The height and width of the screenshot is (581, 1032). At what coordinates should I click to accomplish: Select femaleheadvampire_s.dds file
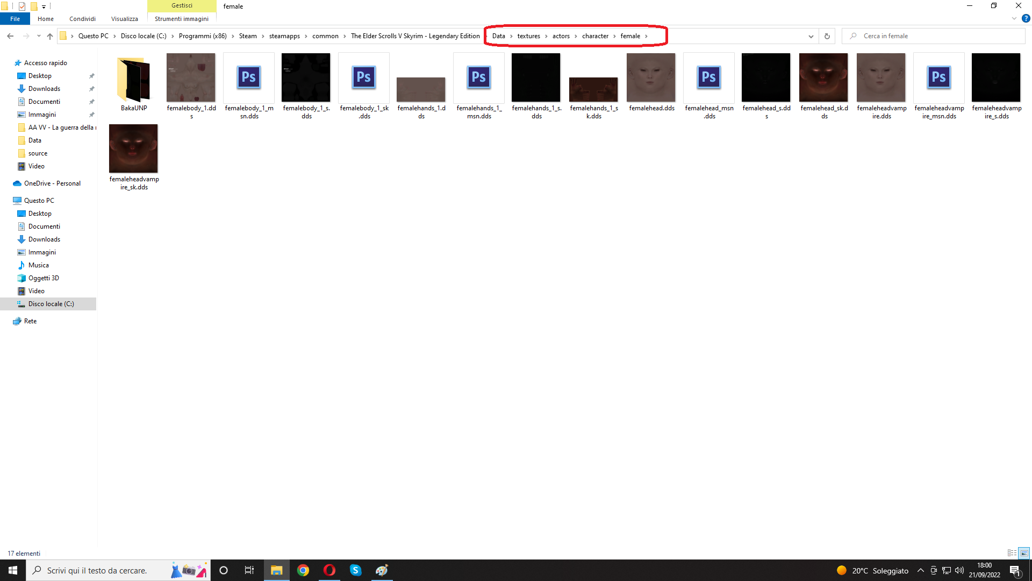(997, 86)
